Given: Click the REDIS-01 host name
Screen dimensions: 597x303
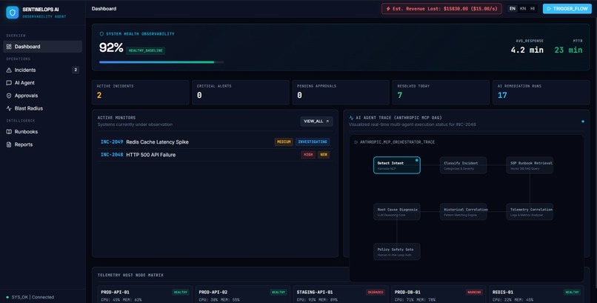Looking at the screenshot, I should pos(503,293).
